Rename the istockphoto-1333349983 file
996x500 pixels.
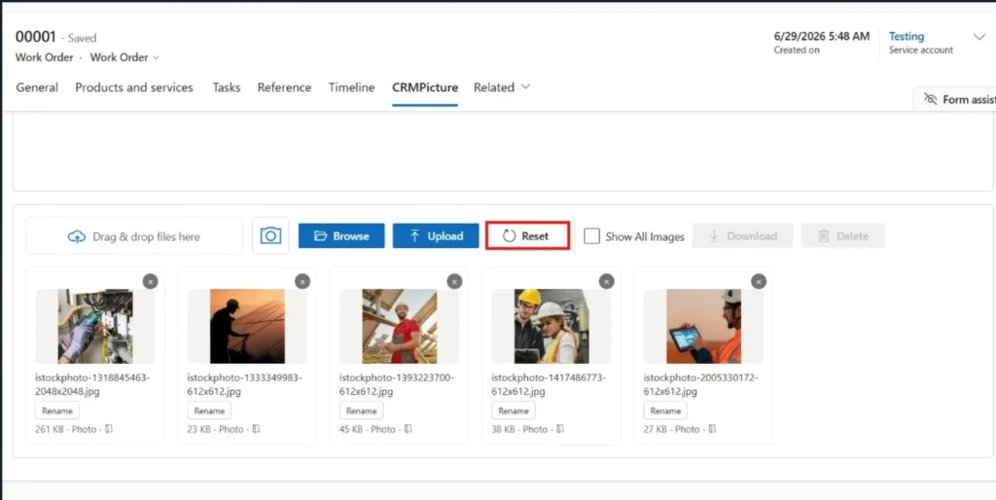(x=209, y=411)
